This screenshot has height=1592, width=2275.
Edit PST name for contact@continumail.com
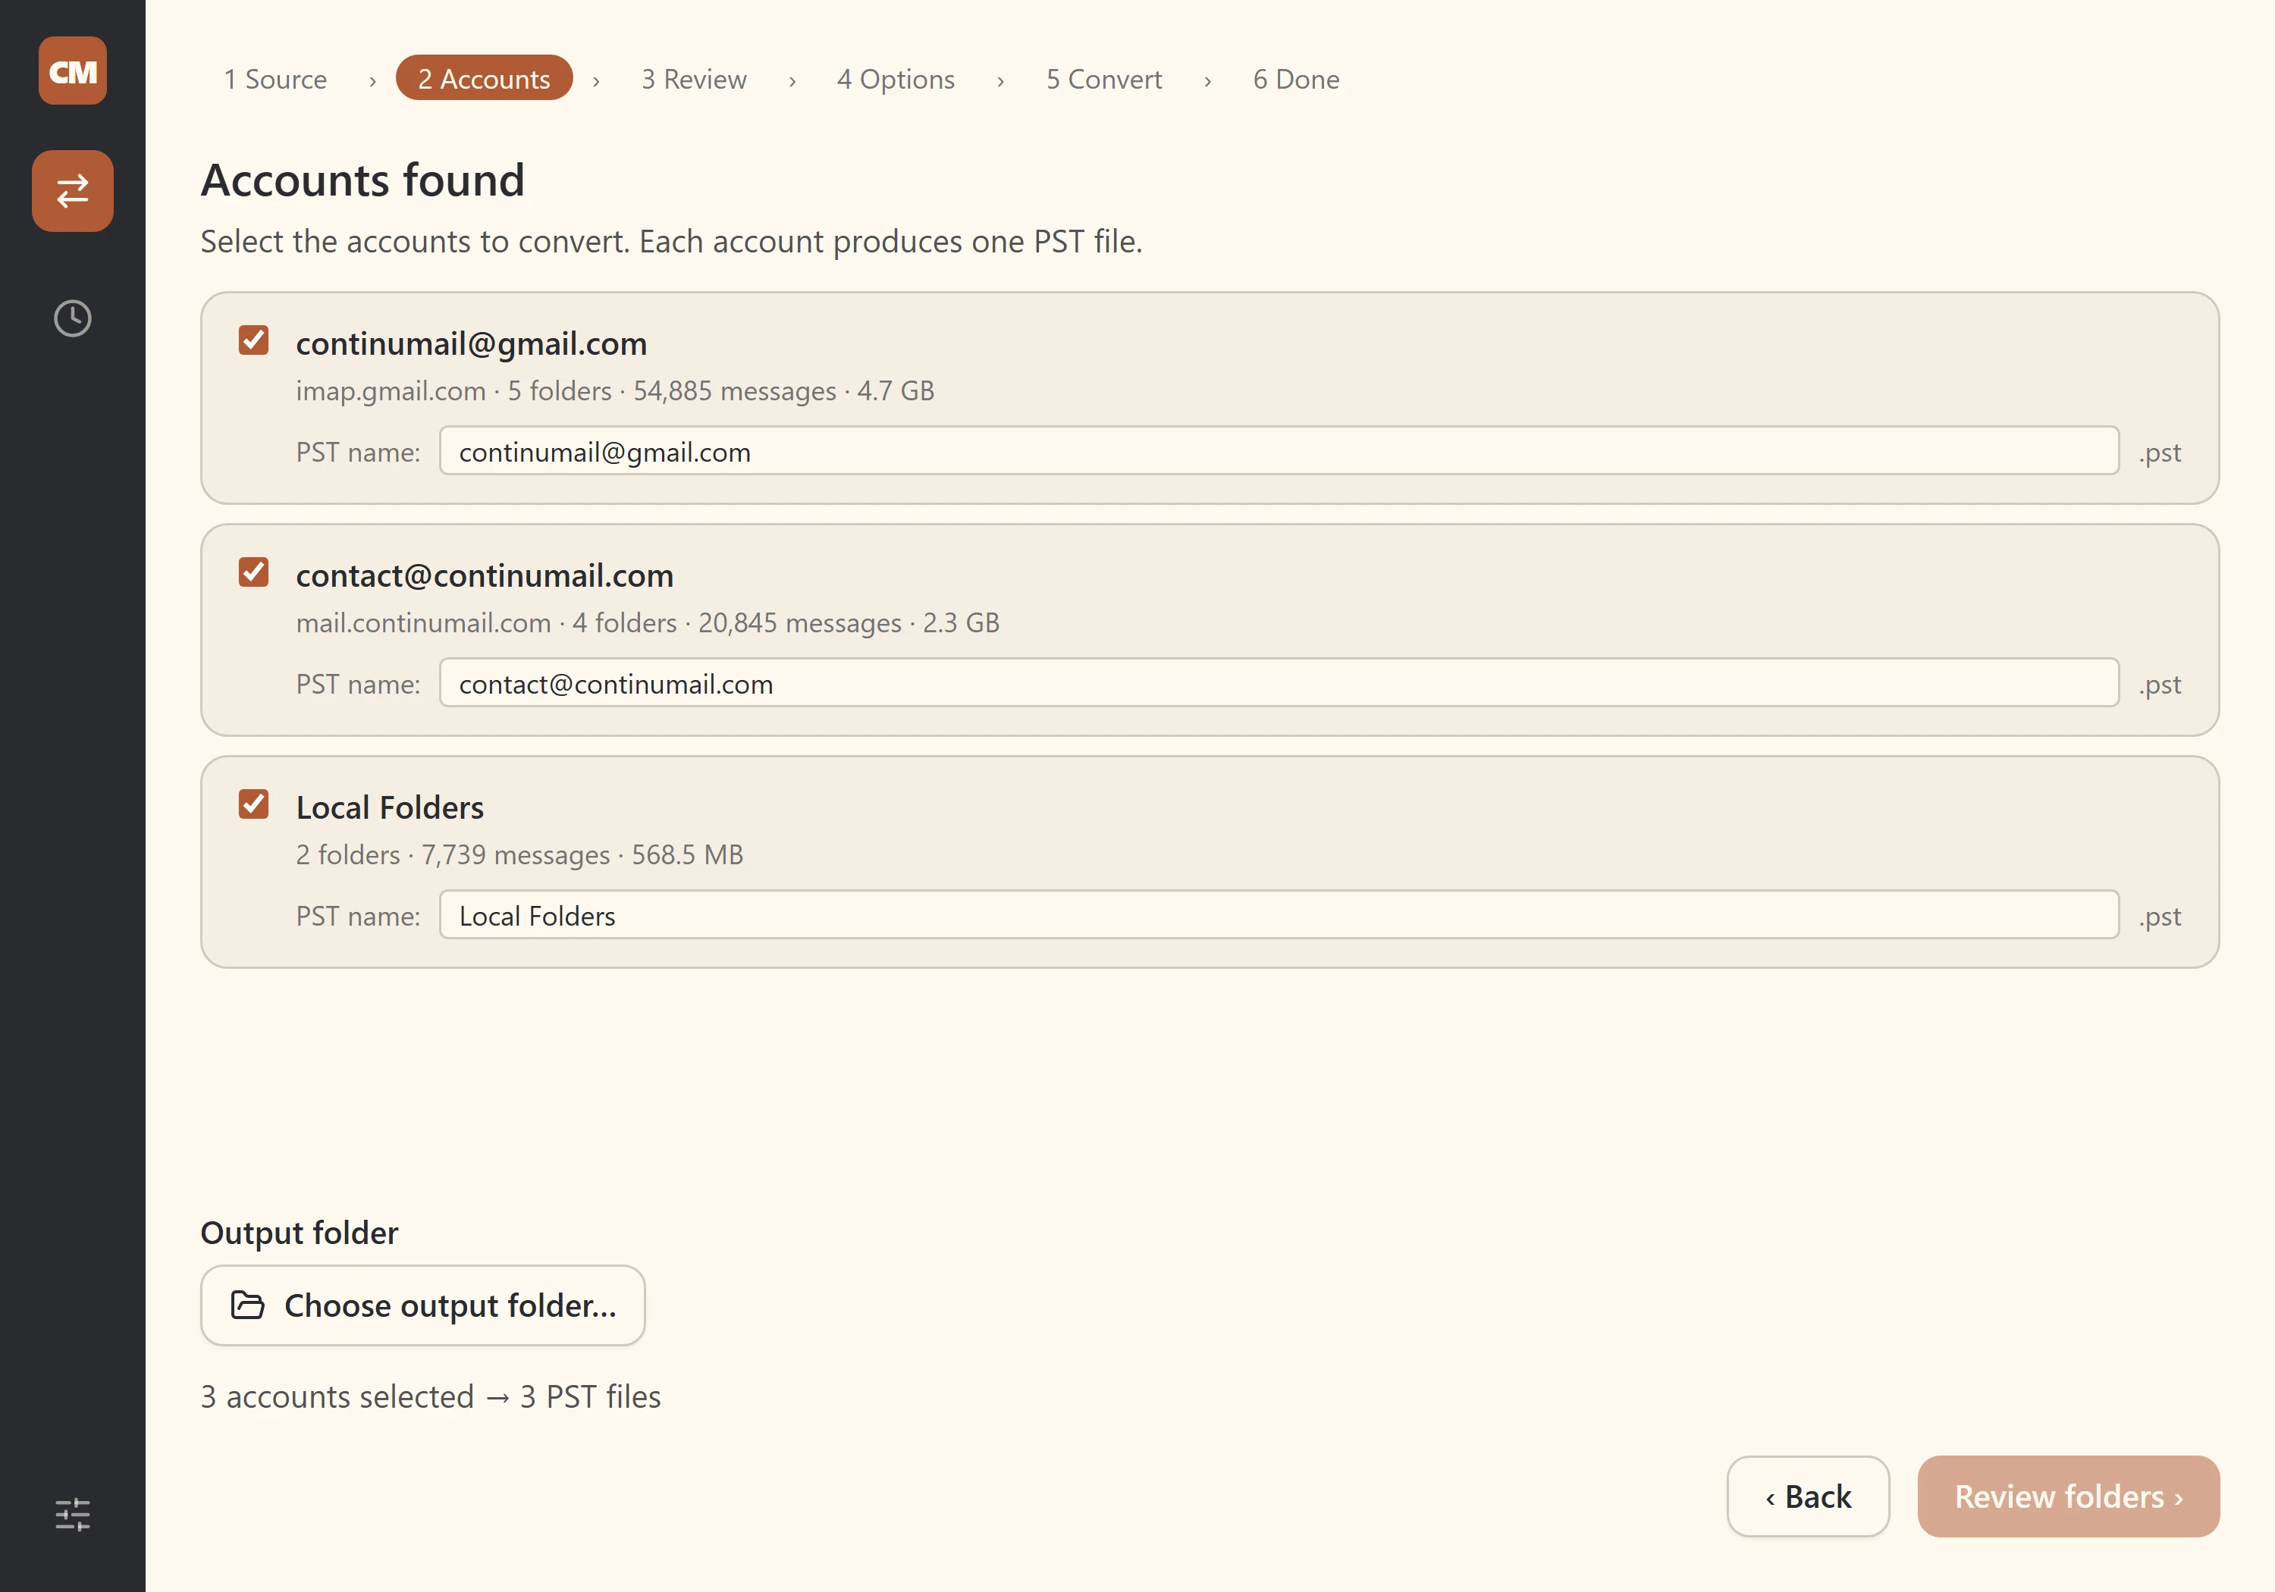point(1279,682)
